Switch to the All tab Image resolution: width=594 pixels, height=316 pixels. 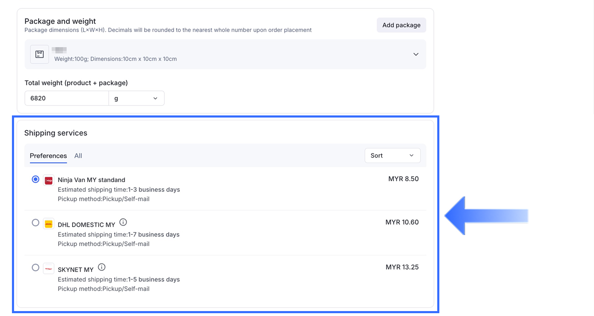coord(78,156)
